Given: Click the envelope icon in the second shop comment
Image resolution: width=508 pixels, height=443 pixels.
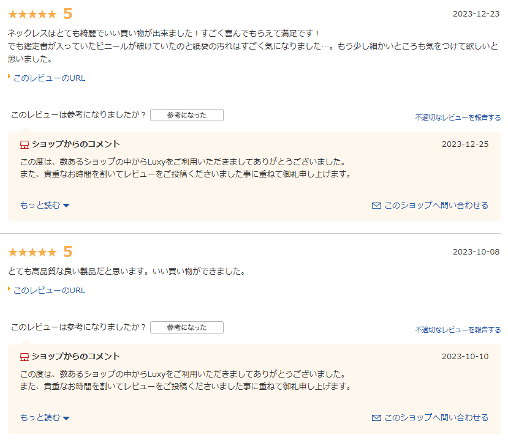Looking at the screenshot, I should pyautogui.click(x=376, y=418).
